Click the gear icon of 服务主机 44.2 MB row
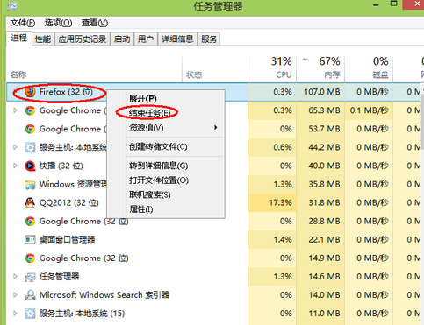Screen dimensions: 424x325 pos(30,147)
